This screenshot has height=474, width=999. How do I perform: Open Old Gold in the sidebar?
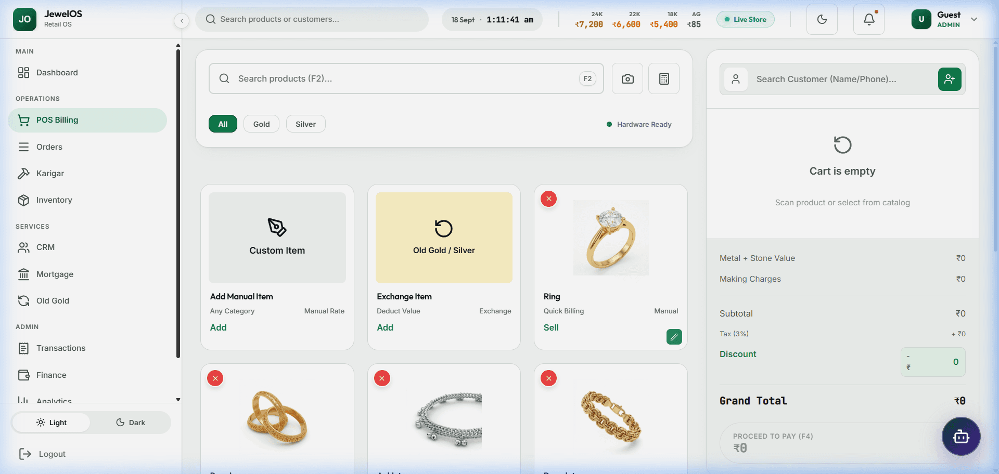(87, 301)
